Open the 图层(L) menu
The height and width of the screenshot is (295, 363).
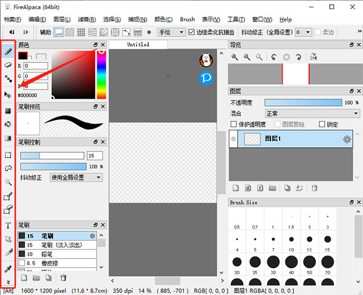tap(61, 19)
